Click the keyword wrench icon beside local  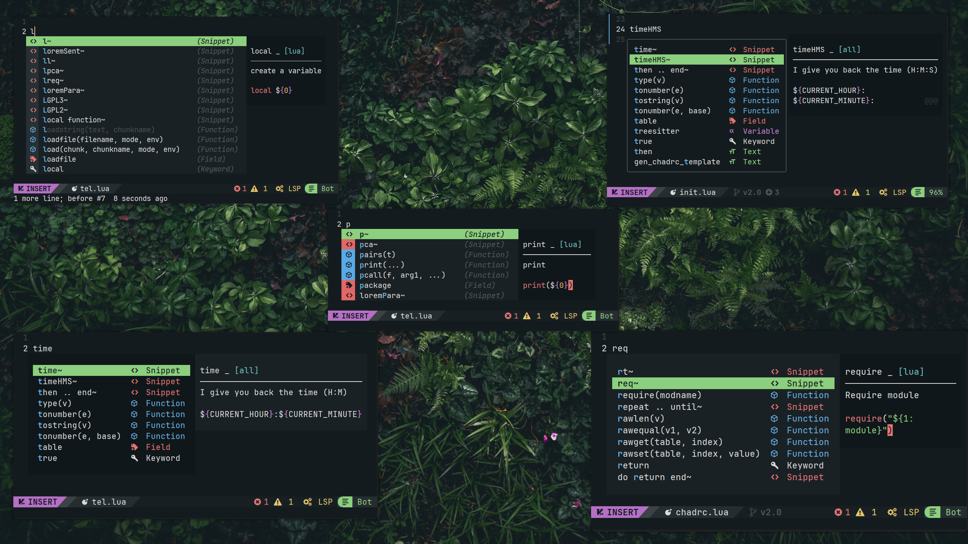click(x=33, y=169)
